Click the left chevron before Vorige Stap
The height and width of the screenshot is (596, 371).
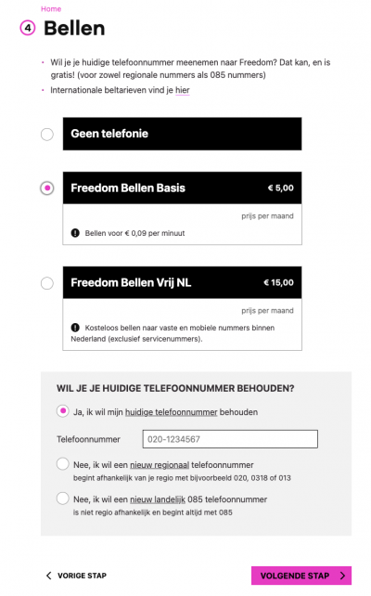point(48,576)
